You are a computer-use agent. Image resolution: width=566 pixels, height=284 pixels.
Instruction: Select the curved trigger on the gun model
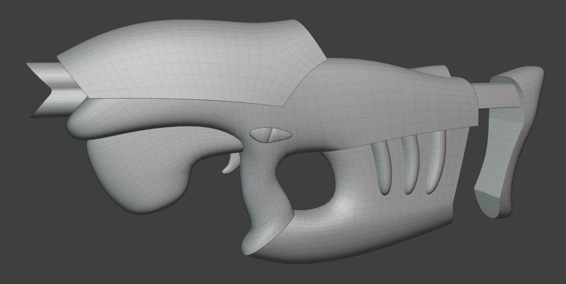(x=231, y=164)
